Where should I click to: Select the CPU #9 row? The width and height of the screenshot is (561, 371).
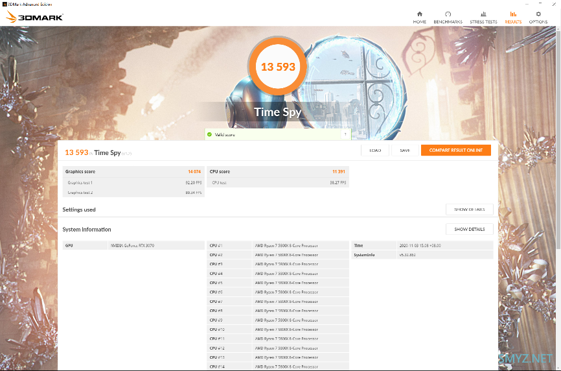(278, 320)
